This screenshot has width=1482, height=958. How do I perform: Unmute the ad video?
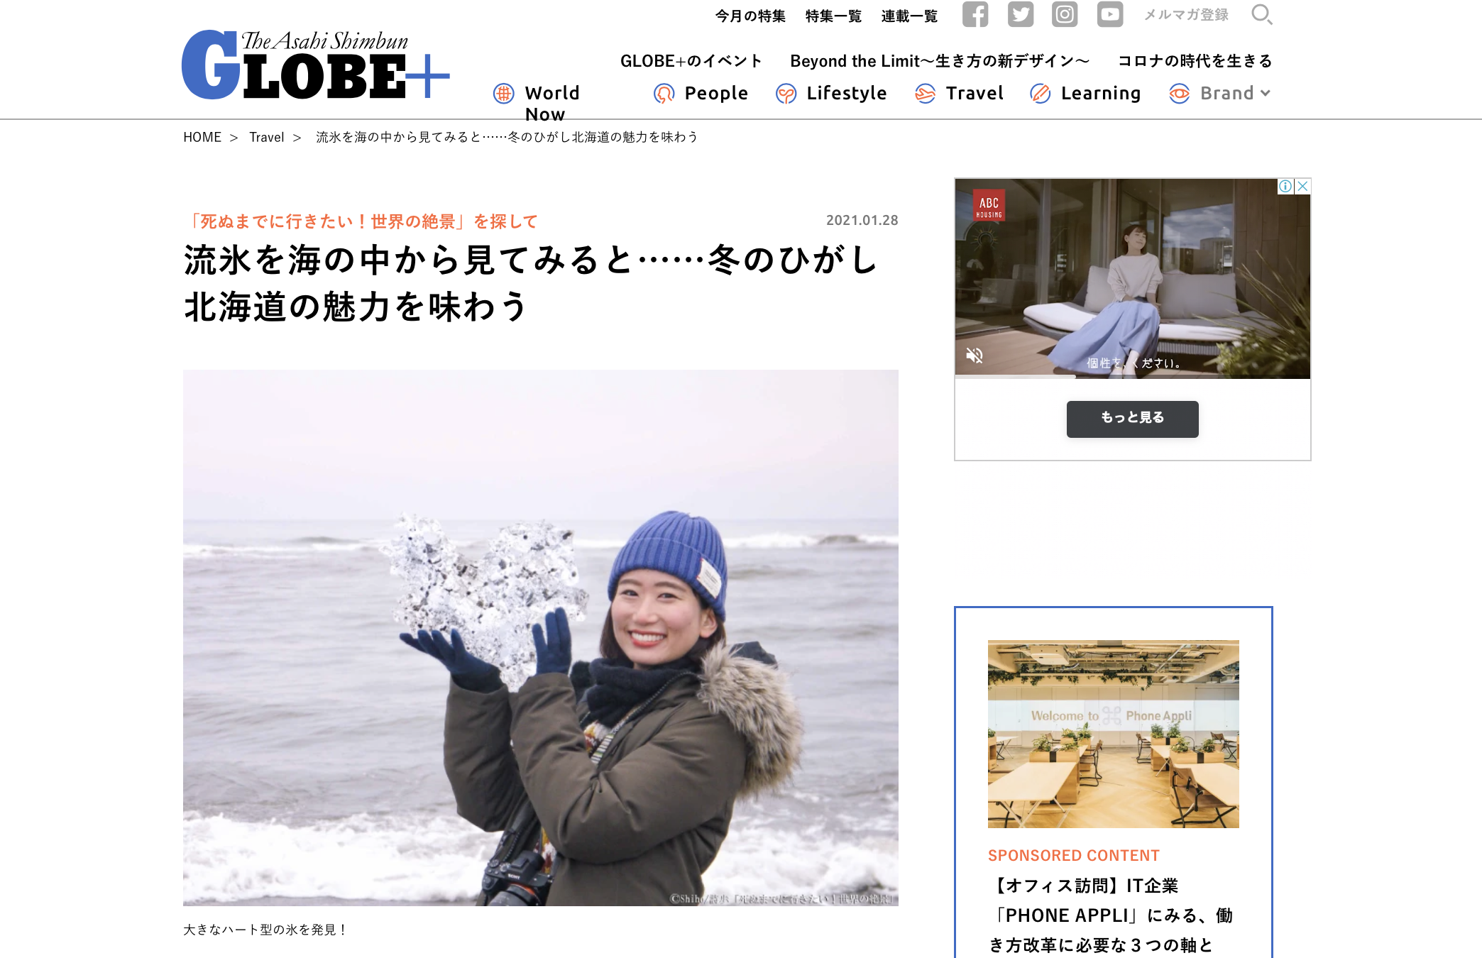point(975,356)
